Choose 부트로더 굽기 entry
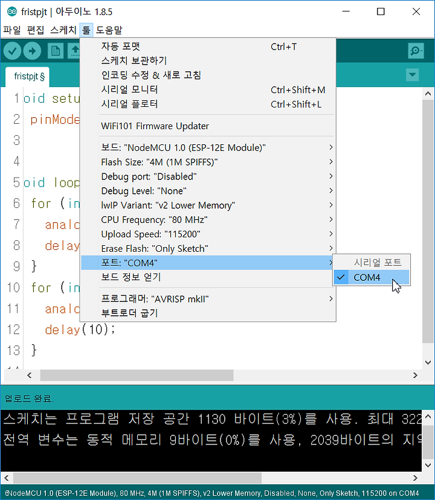435x500 pixels. tap(208, 313)
